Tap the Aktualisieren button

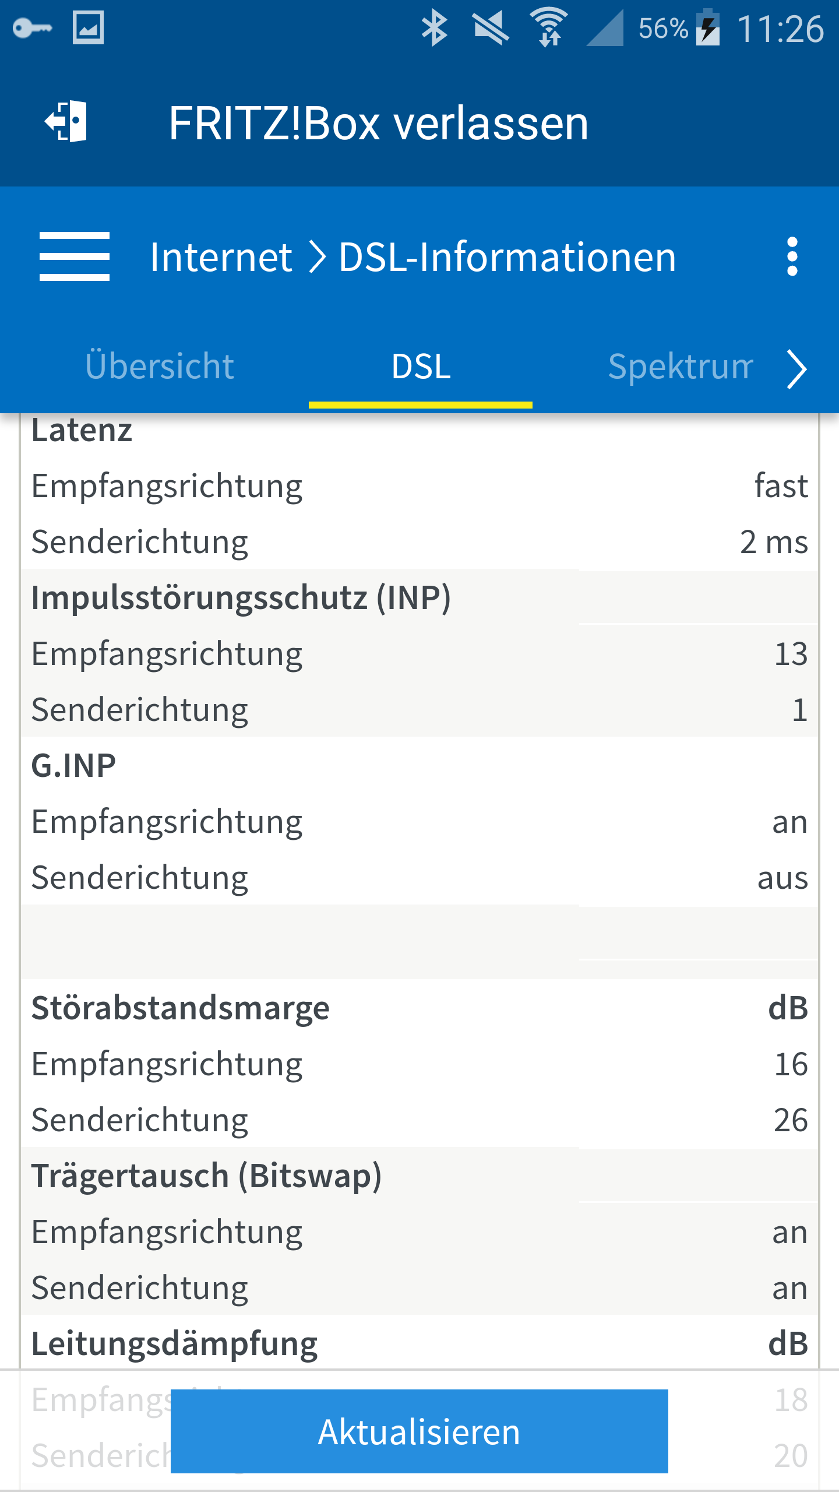(419, 1431)
